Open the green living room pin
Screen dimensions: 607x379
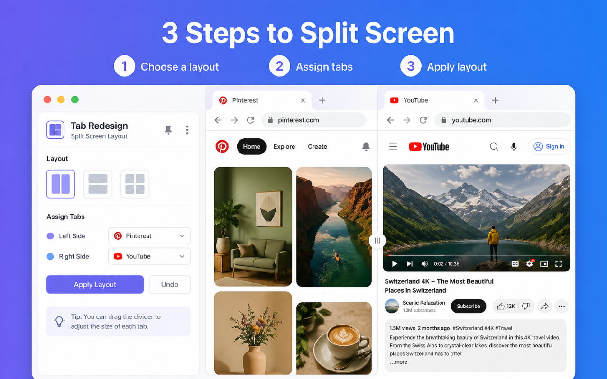[253, 226]
